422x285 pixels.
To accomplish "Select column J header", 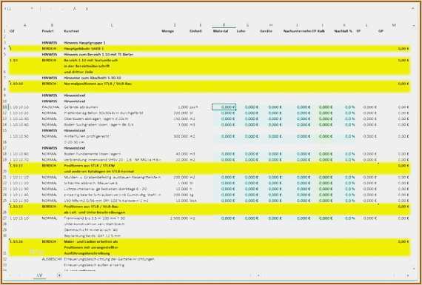I will (x=322, y=25).
